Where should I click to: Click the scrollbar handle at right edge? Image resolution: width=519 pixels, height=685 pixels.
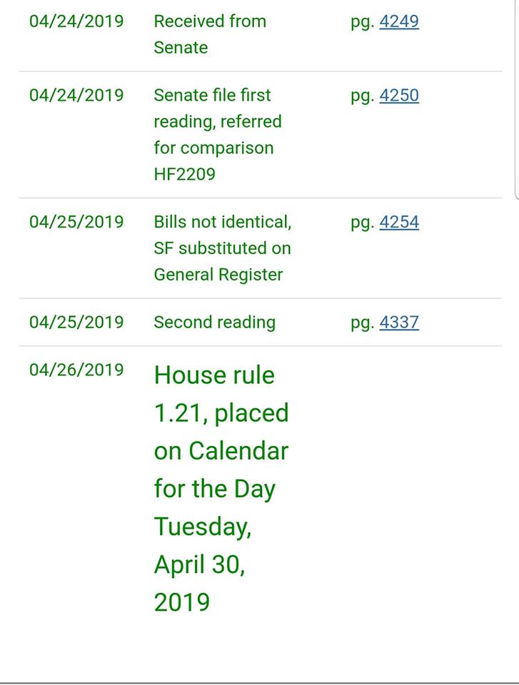pos(517,100)
